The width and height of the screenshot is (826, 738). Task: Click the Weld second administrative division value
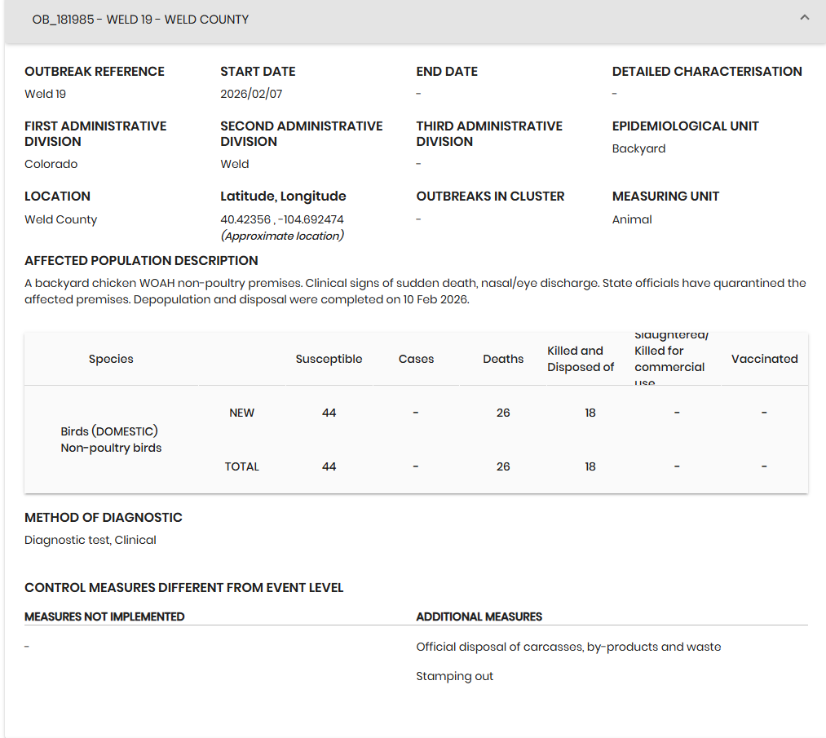234,164
